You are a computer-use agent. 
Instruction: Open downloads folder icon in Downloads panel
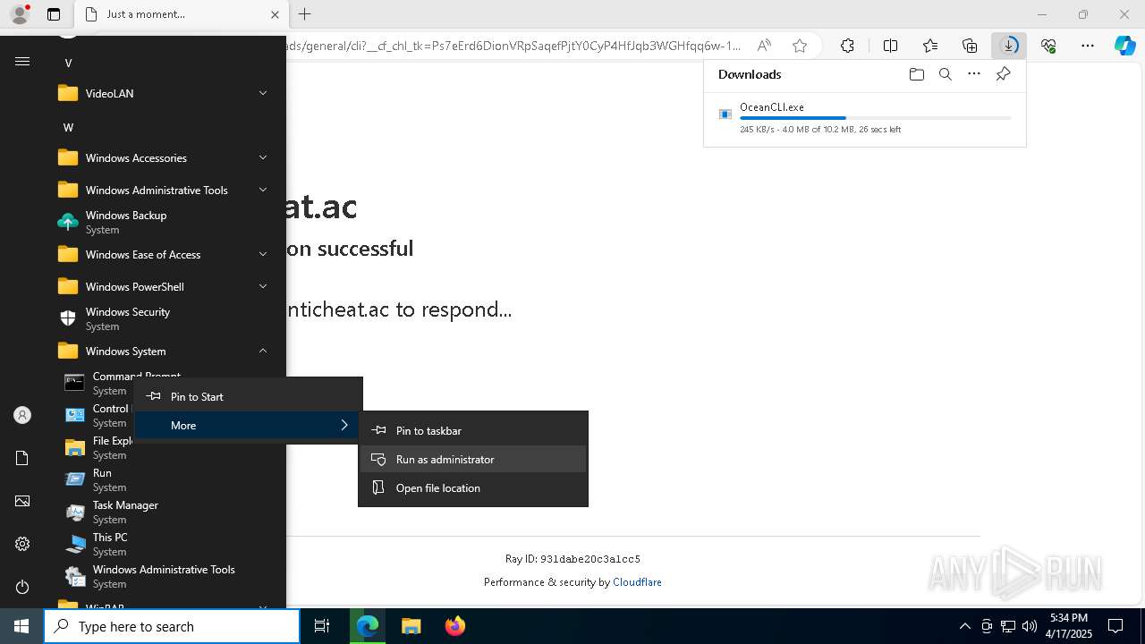[x=916, y=74]
